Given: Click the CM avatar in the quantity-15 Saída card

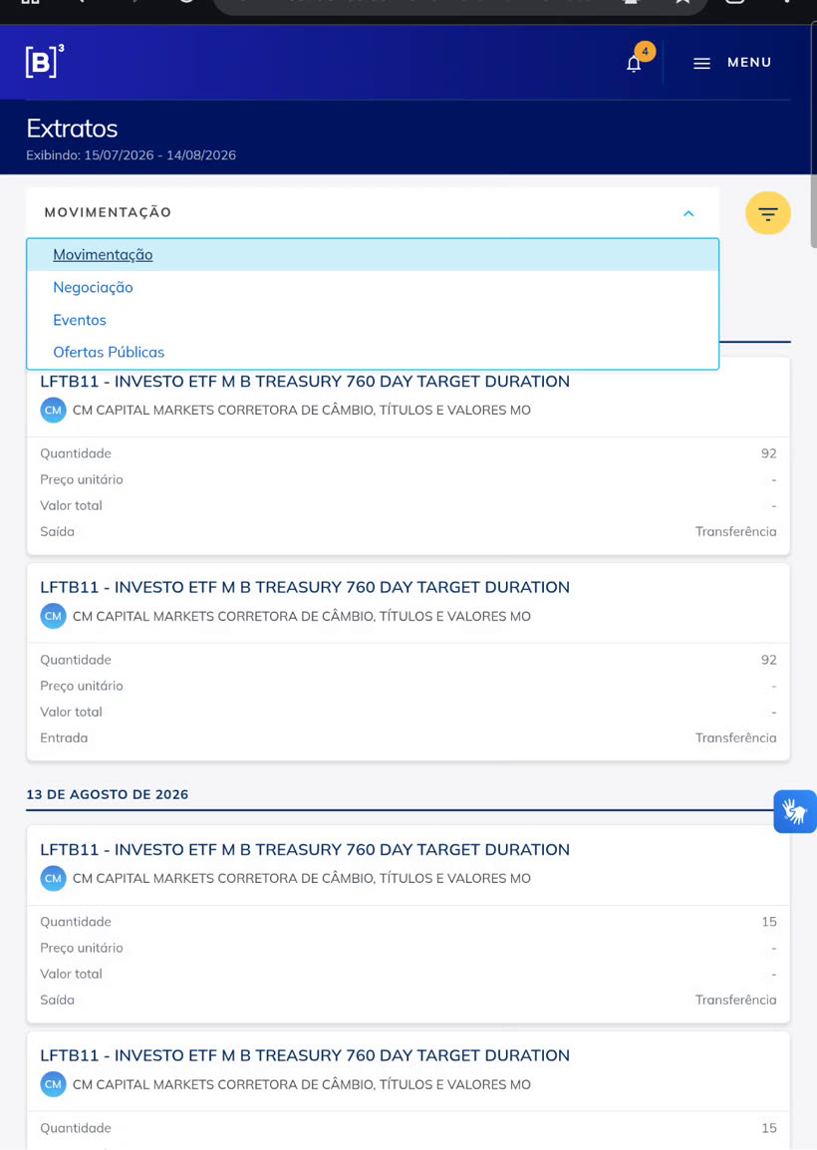Looking at the screenshot, I should 53,878.
